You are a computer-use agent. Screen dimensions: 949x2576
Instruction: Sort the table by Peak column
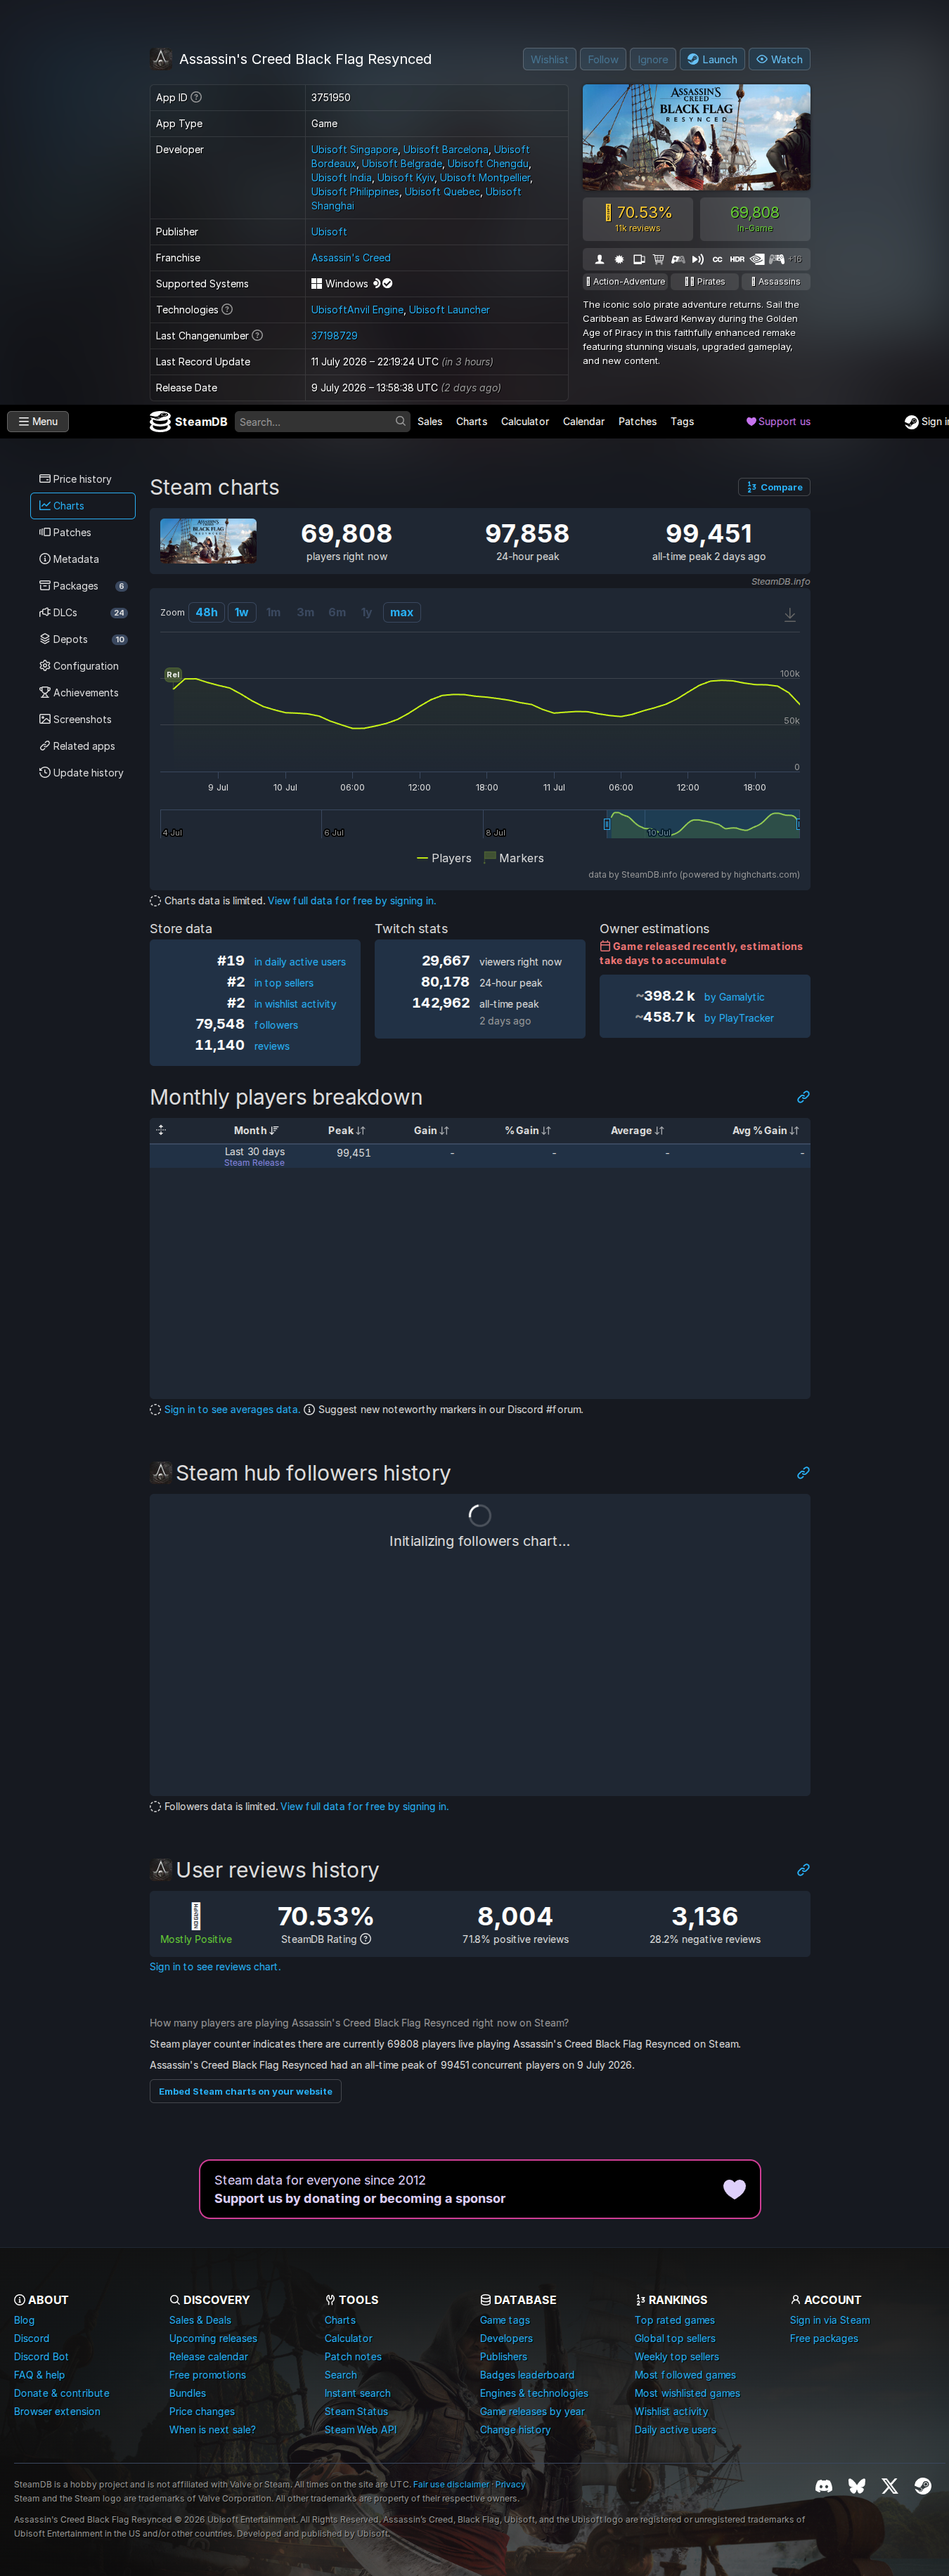pos(346,1130)
